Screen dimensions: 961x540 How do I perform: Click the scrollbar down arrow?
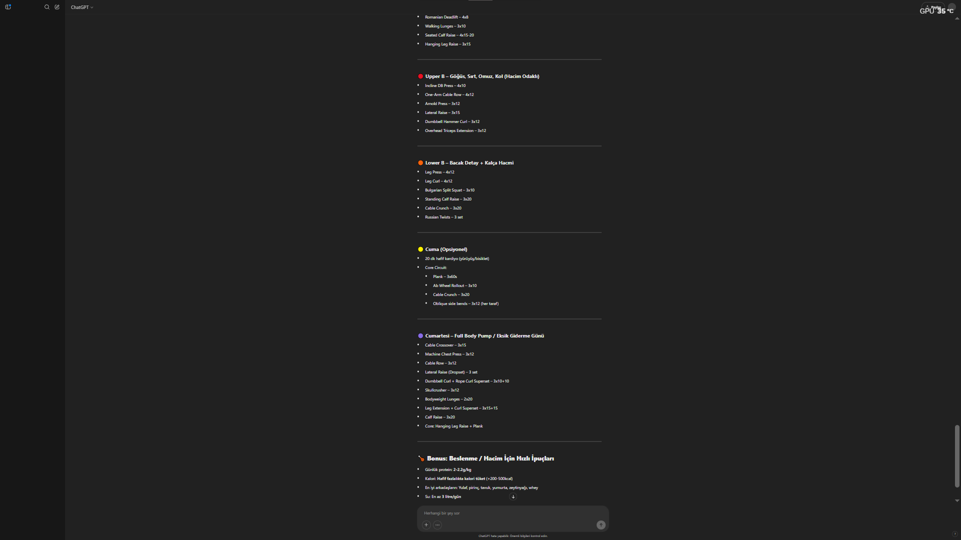[x=957, y=500]
